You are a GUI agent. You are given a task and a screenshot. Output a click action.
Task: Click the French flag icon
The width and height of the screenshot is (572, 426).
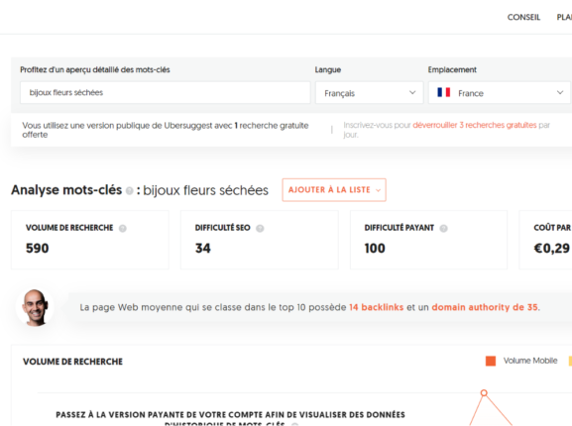[x=443, y=92]
